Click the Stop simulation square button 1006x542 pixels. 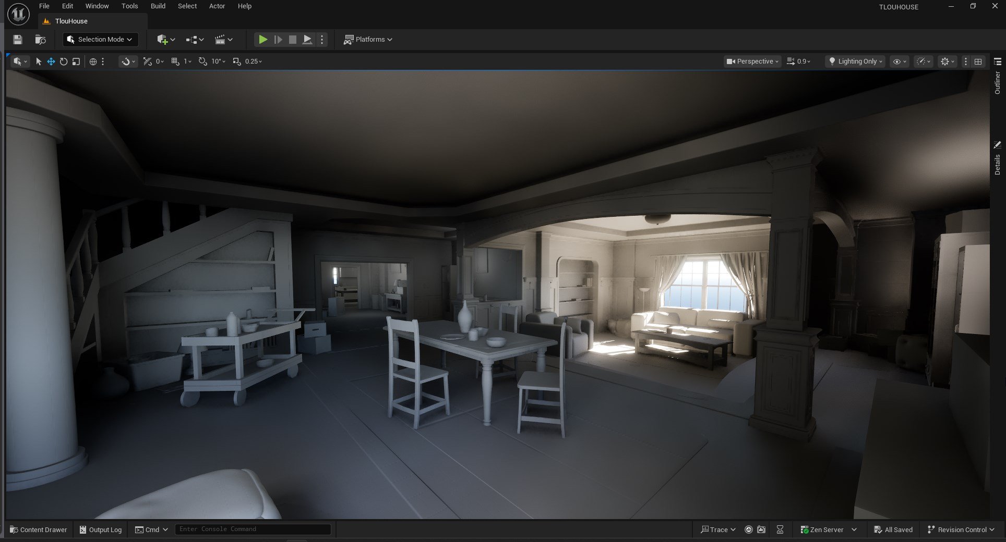293,40
